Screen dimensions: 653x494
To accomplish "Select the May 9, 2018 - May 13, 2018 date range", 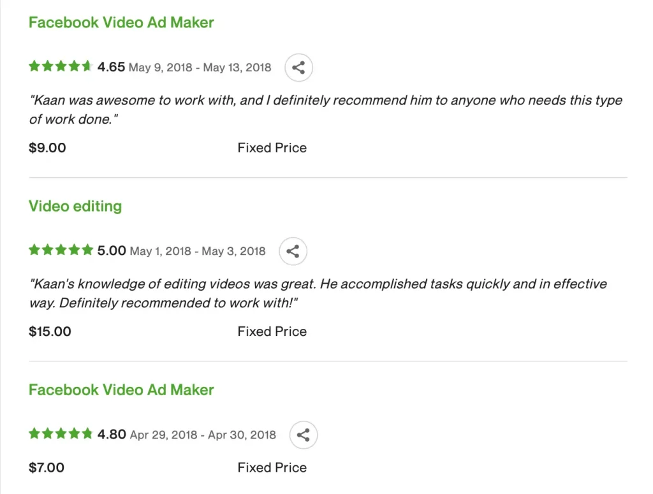I will pyautogui.click(x=200, y=68).
